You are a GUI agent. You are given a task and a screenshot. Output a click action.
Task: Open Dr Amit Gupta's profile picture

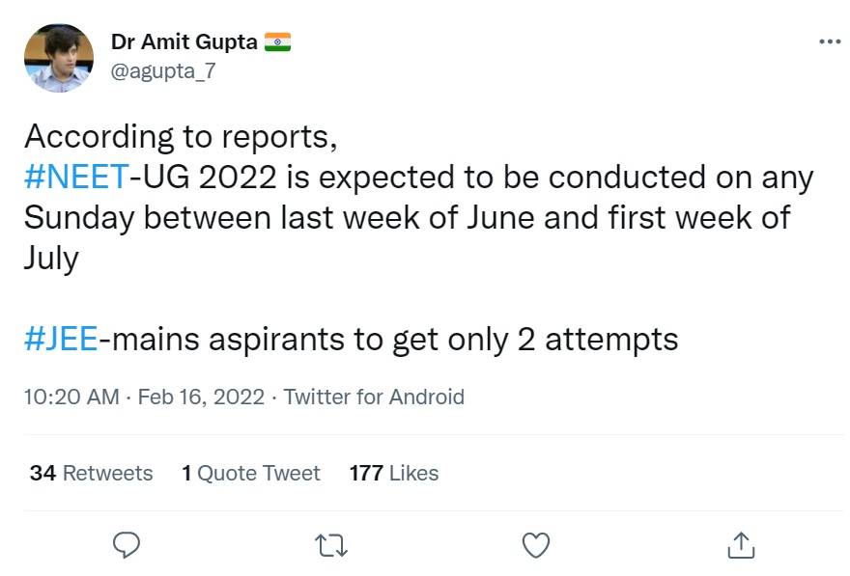pos(59,58)
